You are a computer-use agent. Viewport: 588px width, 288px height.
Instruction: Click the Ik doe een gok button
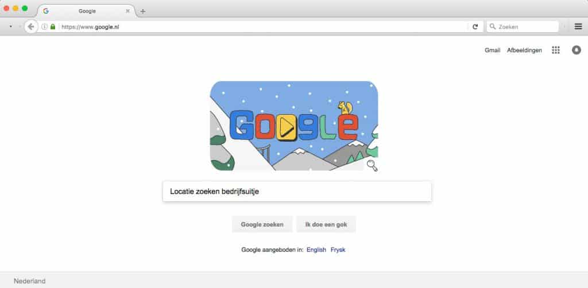tap(326, 224)
